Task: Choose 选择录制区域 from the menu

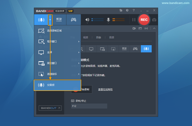Action: coord(57,31)
